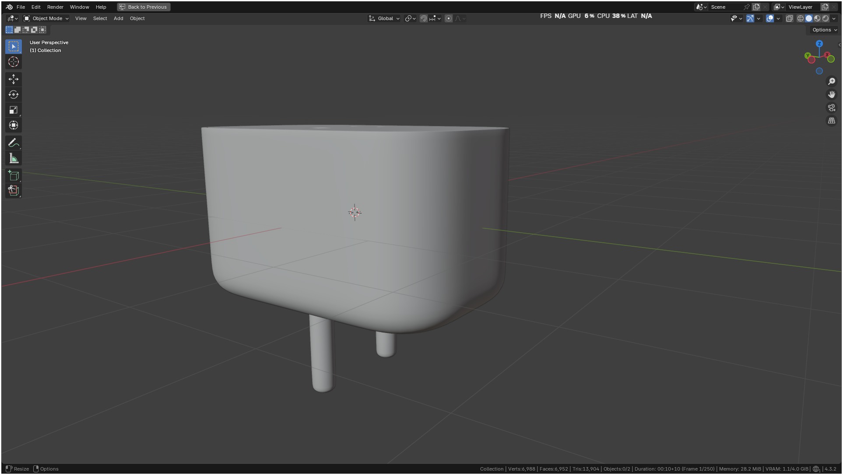The image size is (843, 475).
Task: Click the Blender logo menu
Action: point(9,7)
